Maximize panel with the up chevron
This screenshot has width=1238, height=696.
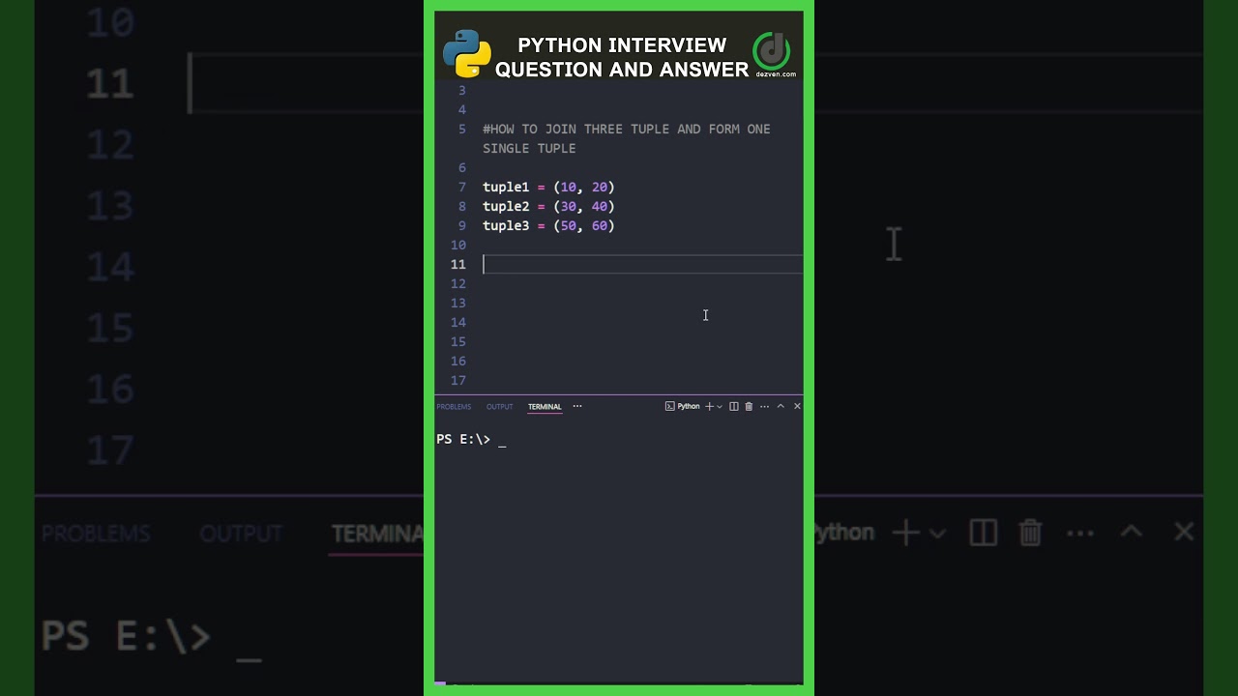pyautogui.click(x=781, y=407)
